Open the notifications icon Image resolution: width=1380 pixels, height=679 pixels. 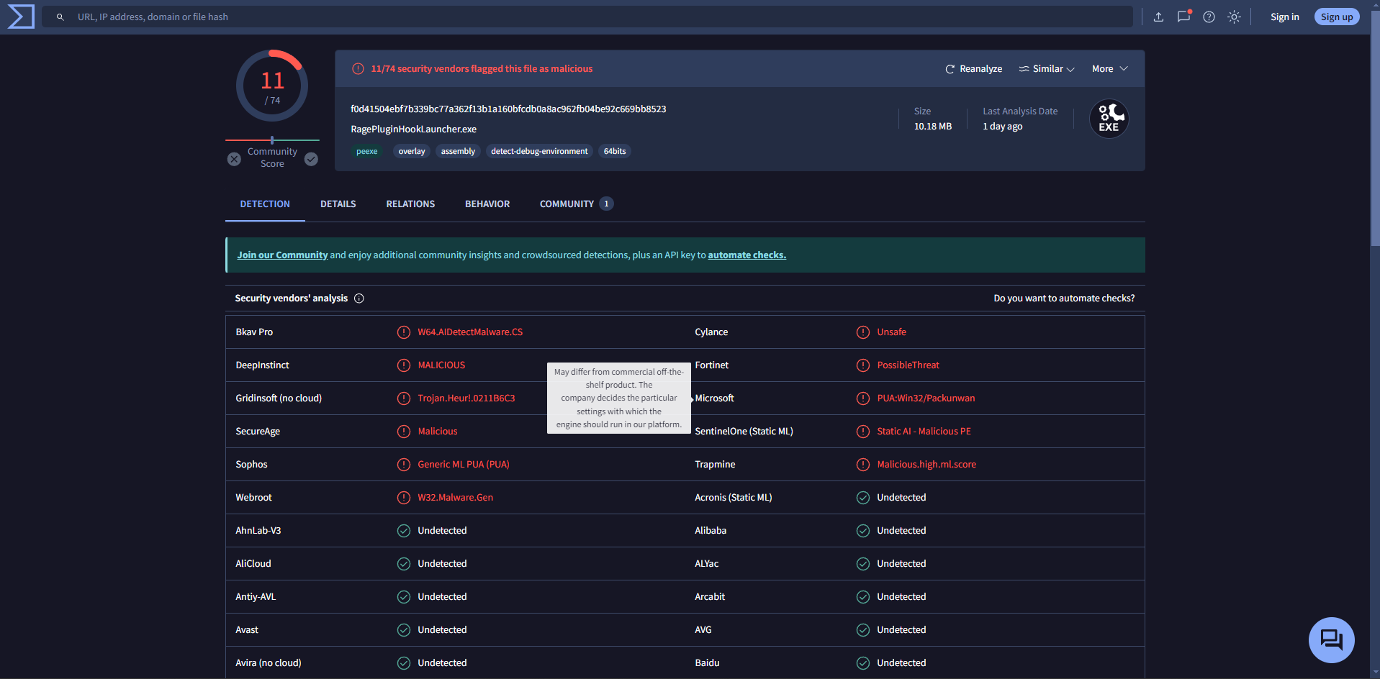coord(1183,17)
